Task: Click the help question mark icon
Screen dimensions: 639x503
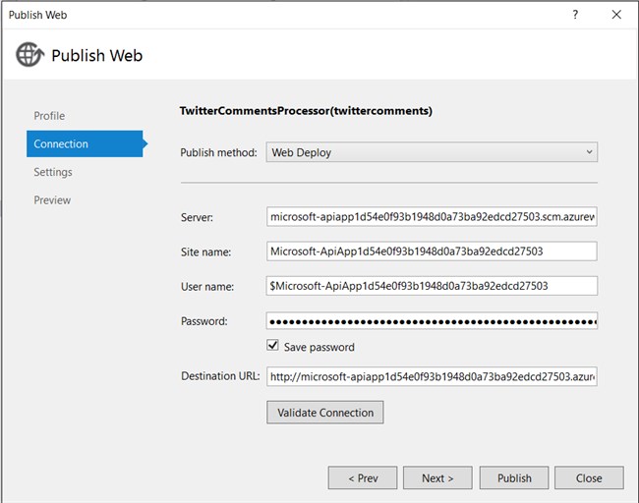Action: click(x=575, y=15)
